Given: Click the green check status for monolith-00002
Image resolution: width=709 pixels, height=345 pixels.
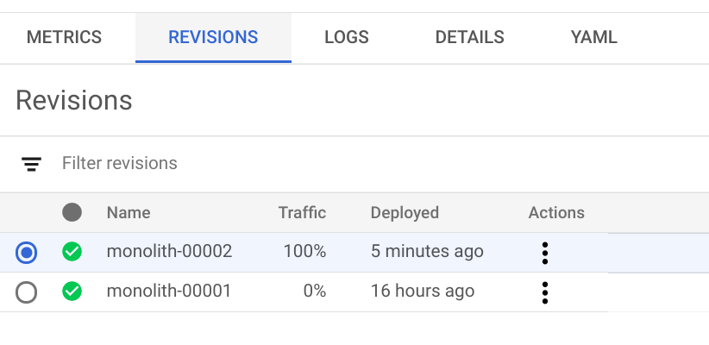Looking at the screenshot, I should (x=72, y=252).
